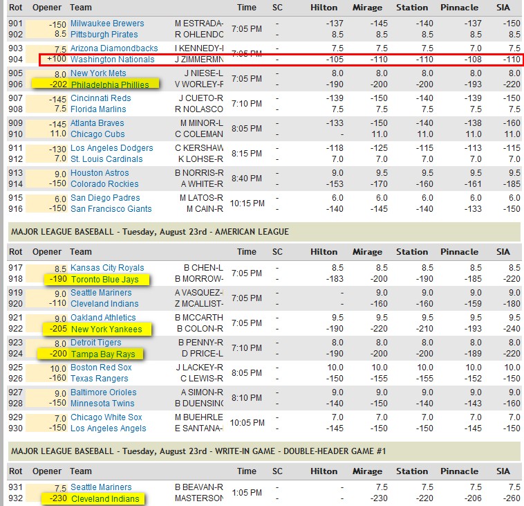
Task: Open Los Angeles Dodgers link
Action: pos(111,148)
